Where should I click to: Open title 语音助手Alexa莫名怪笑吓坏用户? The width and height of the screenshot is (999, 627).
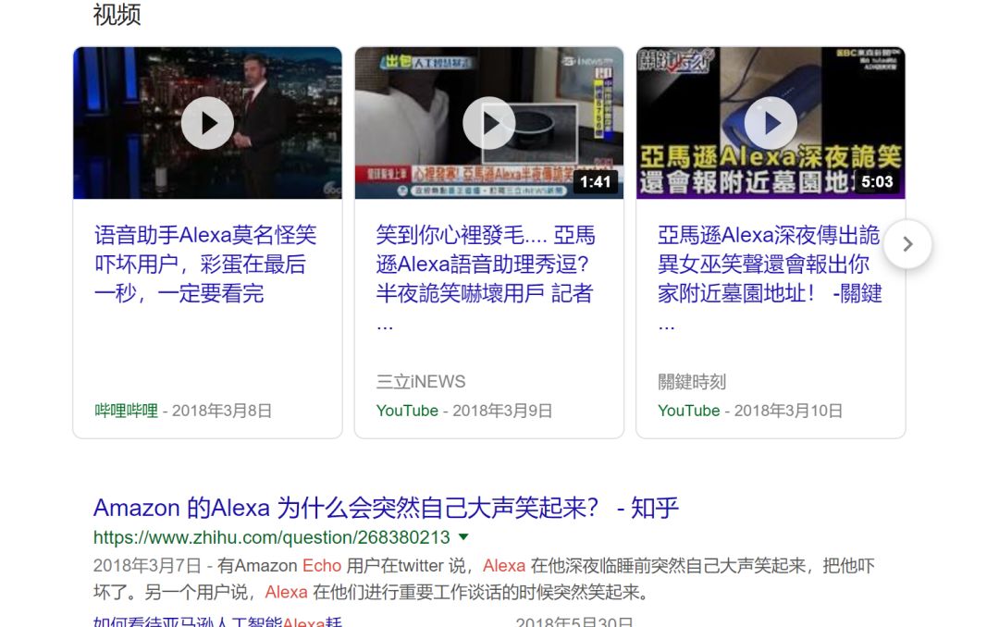[205, 264]
